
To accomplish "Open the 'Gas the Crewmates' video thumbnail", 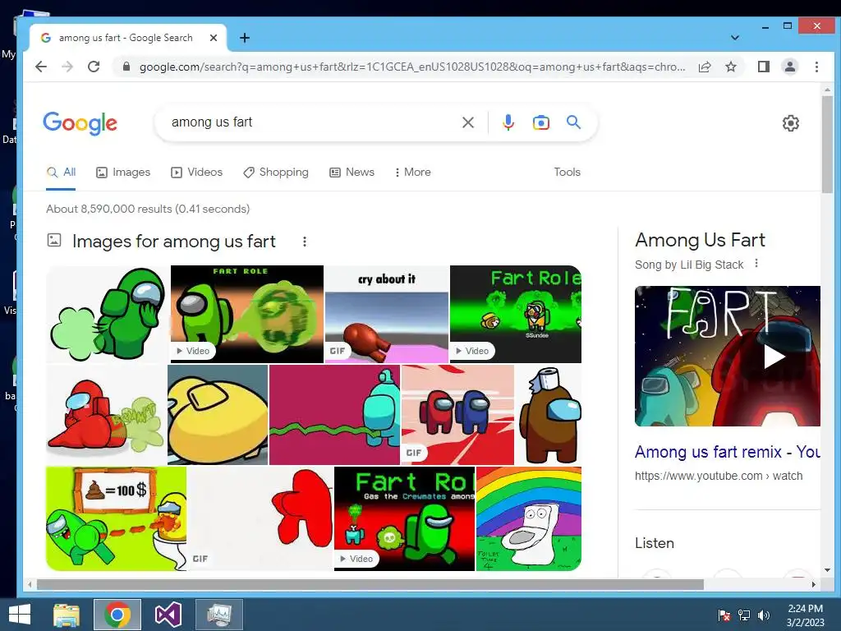I will [404, 518].
